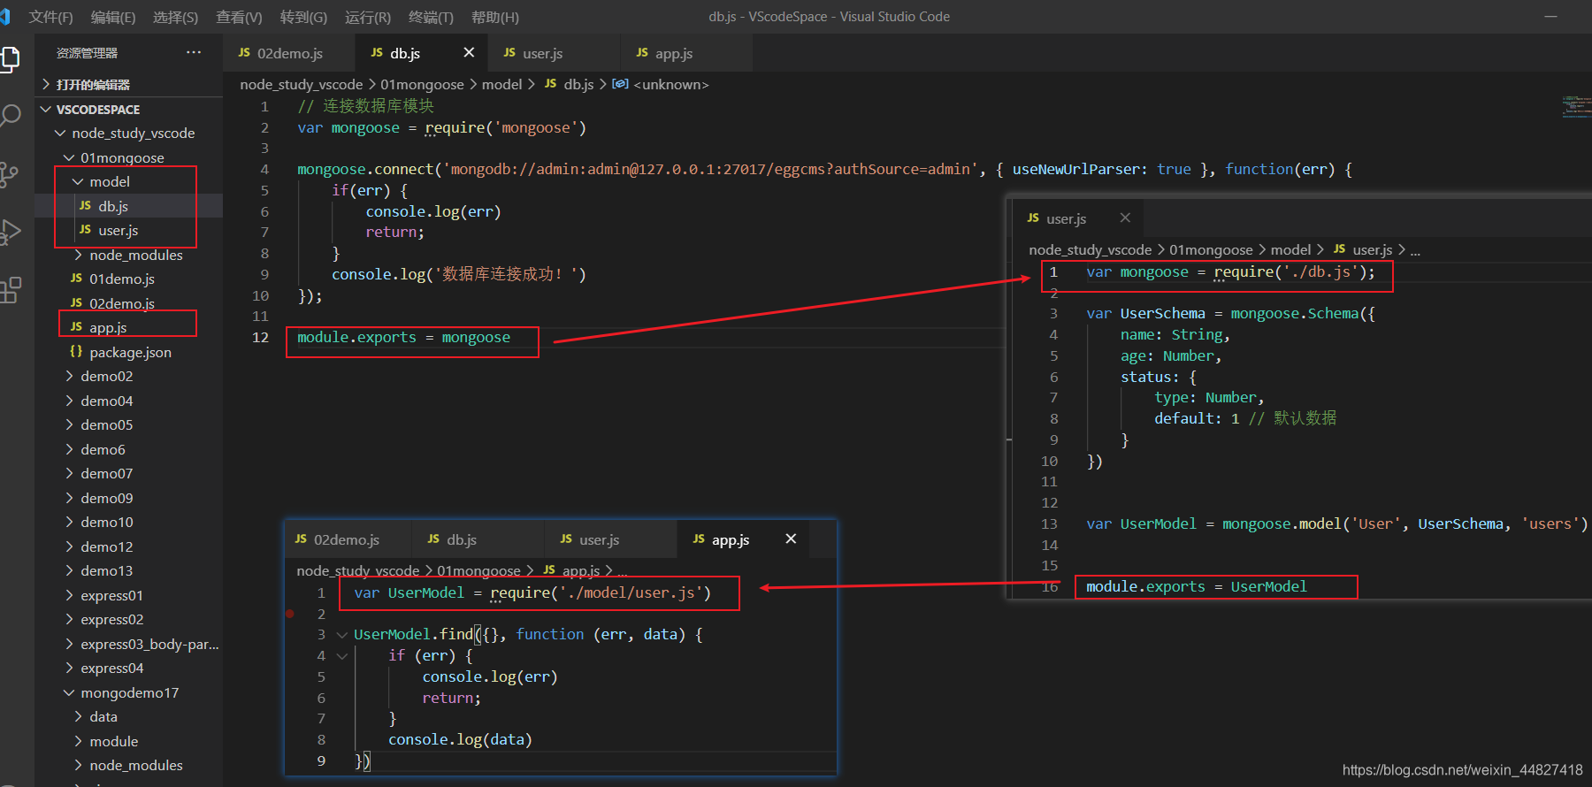
Task: Expand the demo13 folder
Action: click(x=69, y=570)
